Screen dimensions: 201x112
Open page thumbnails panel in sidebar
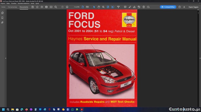(x=2, y=13)
